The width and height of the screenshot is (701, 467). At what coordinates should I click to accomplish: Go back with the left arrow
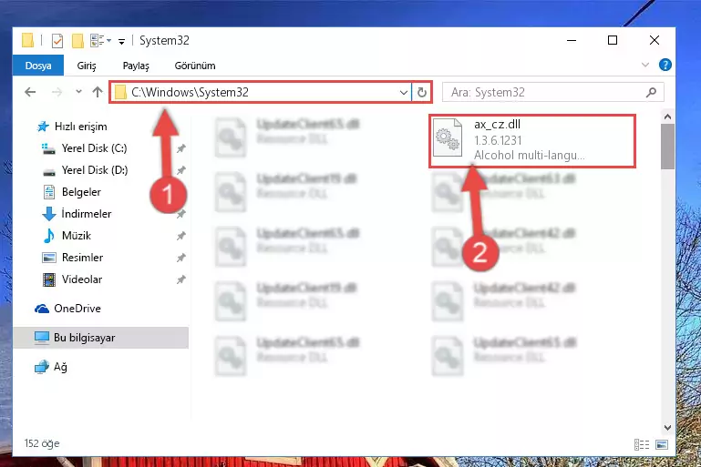[30, 93]
